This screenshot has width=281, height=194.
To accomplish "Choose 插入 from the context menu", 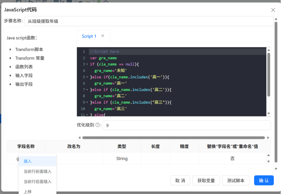I will point(38,161).
